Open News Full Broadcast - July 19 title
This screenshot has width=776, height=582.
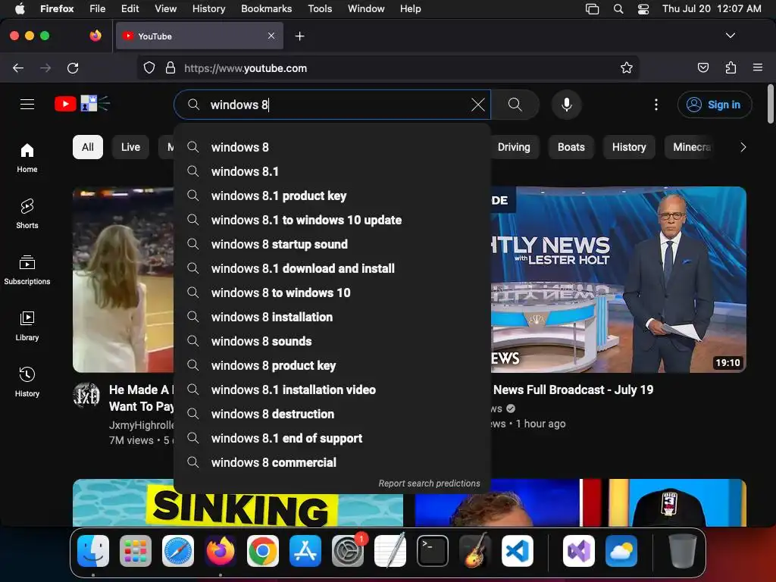(x=573, y=390)
